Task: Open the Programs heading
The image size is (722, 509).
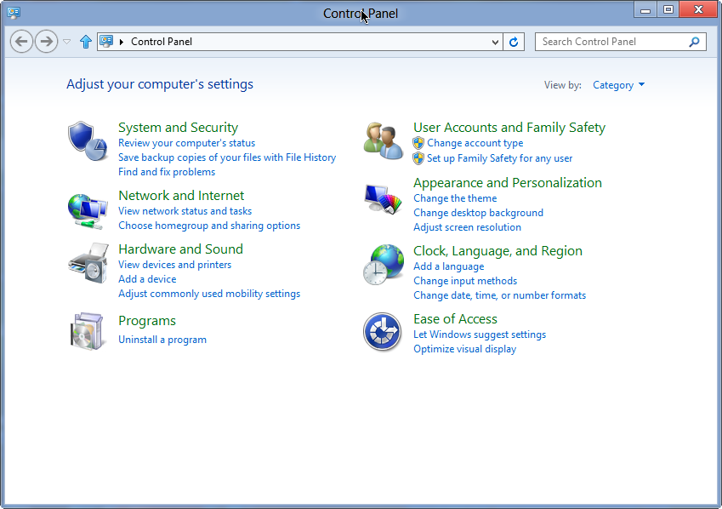Action: (147, 321)
